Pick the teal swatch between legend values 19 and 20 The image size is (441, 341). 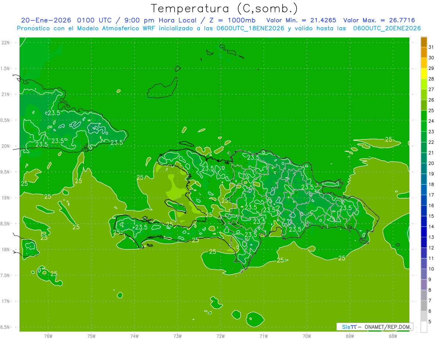coord(424,169)
